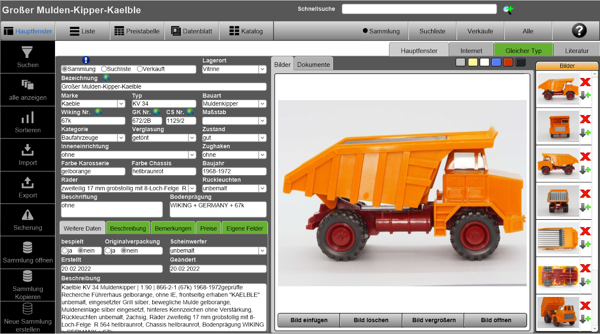Select the Suchliste radio button
The width and height of the screenshot is (600, 334).
coord(104,69)
